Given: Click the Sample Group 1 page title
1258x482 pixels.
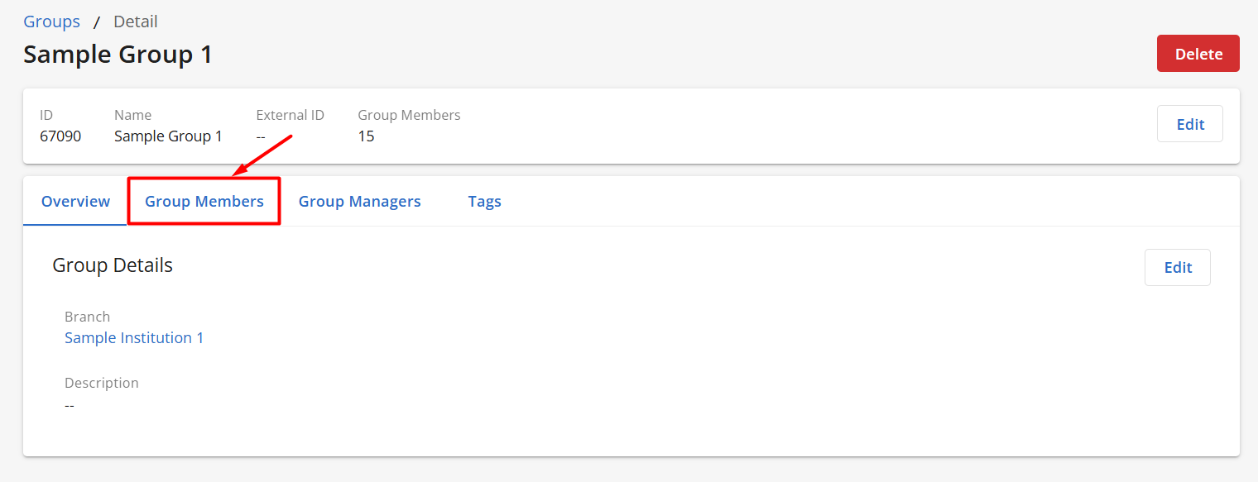Looking at the screenshot, I should click(118, 55).
